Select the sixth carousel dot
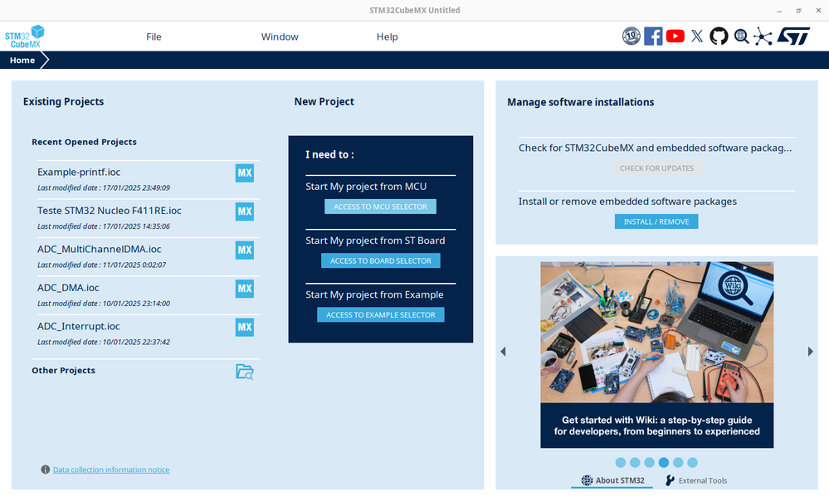The height and width of the screenshot is (501, 829). click(693, 462)
